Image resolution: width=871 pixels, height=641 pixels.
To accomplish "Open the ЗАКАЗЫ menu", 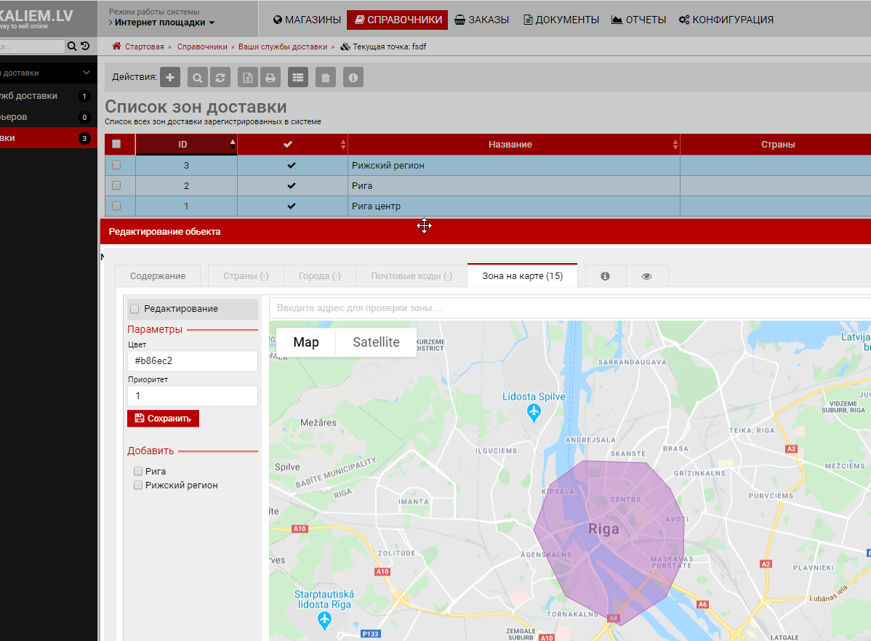I will [481, 20].
